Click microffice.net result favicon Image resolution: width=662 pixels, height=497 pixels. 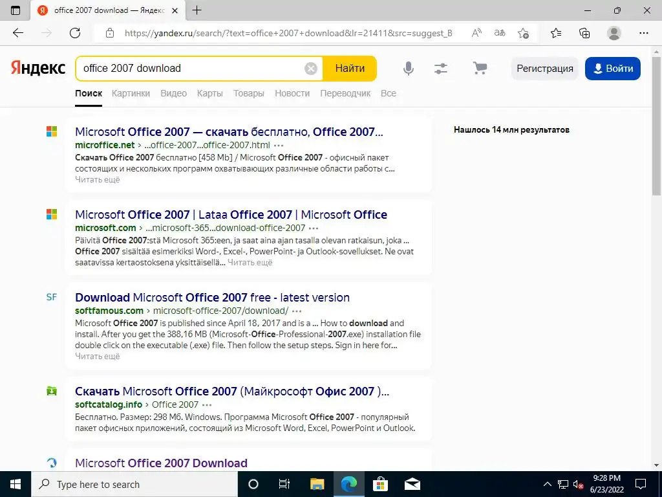[52, 131]
